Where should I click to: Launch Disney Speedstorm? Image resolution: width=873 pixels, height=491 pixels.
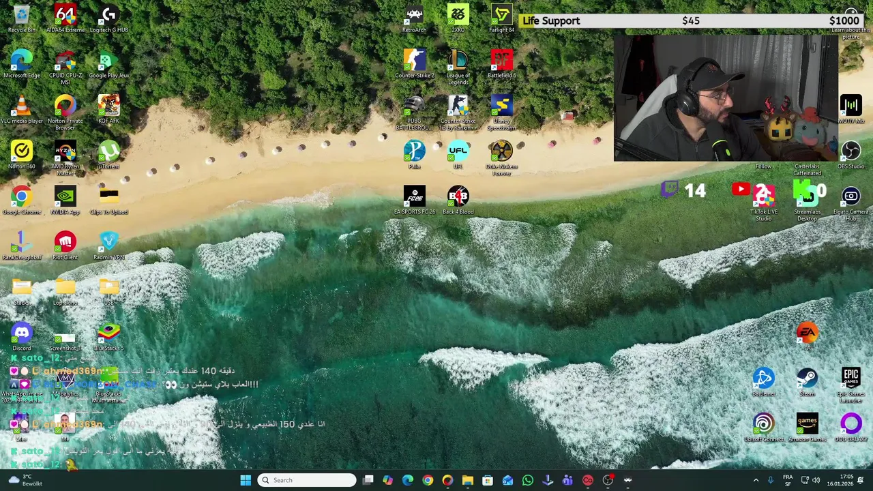(501, 113)
